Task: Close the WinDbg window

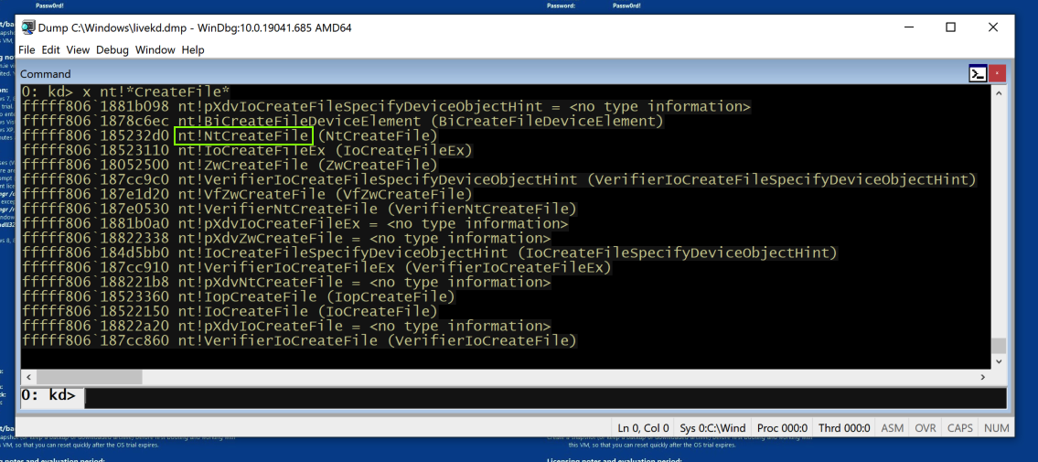Action: tap(993, 27)
